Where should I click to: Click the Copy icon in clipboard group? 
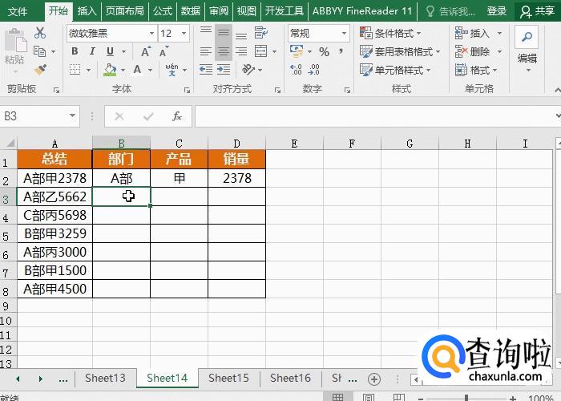[x=40, y=51]
